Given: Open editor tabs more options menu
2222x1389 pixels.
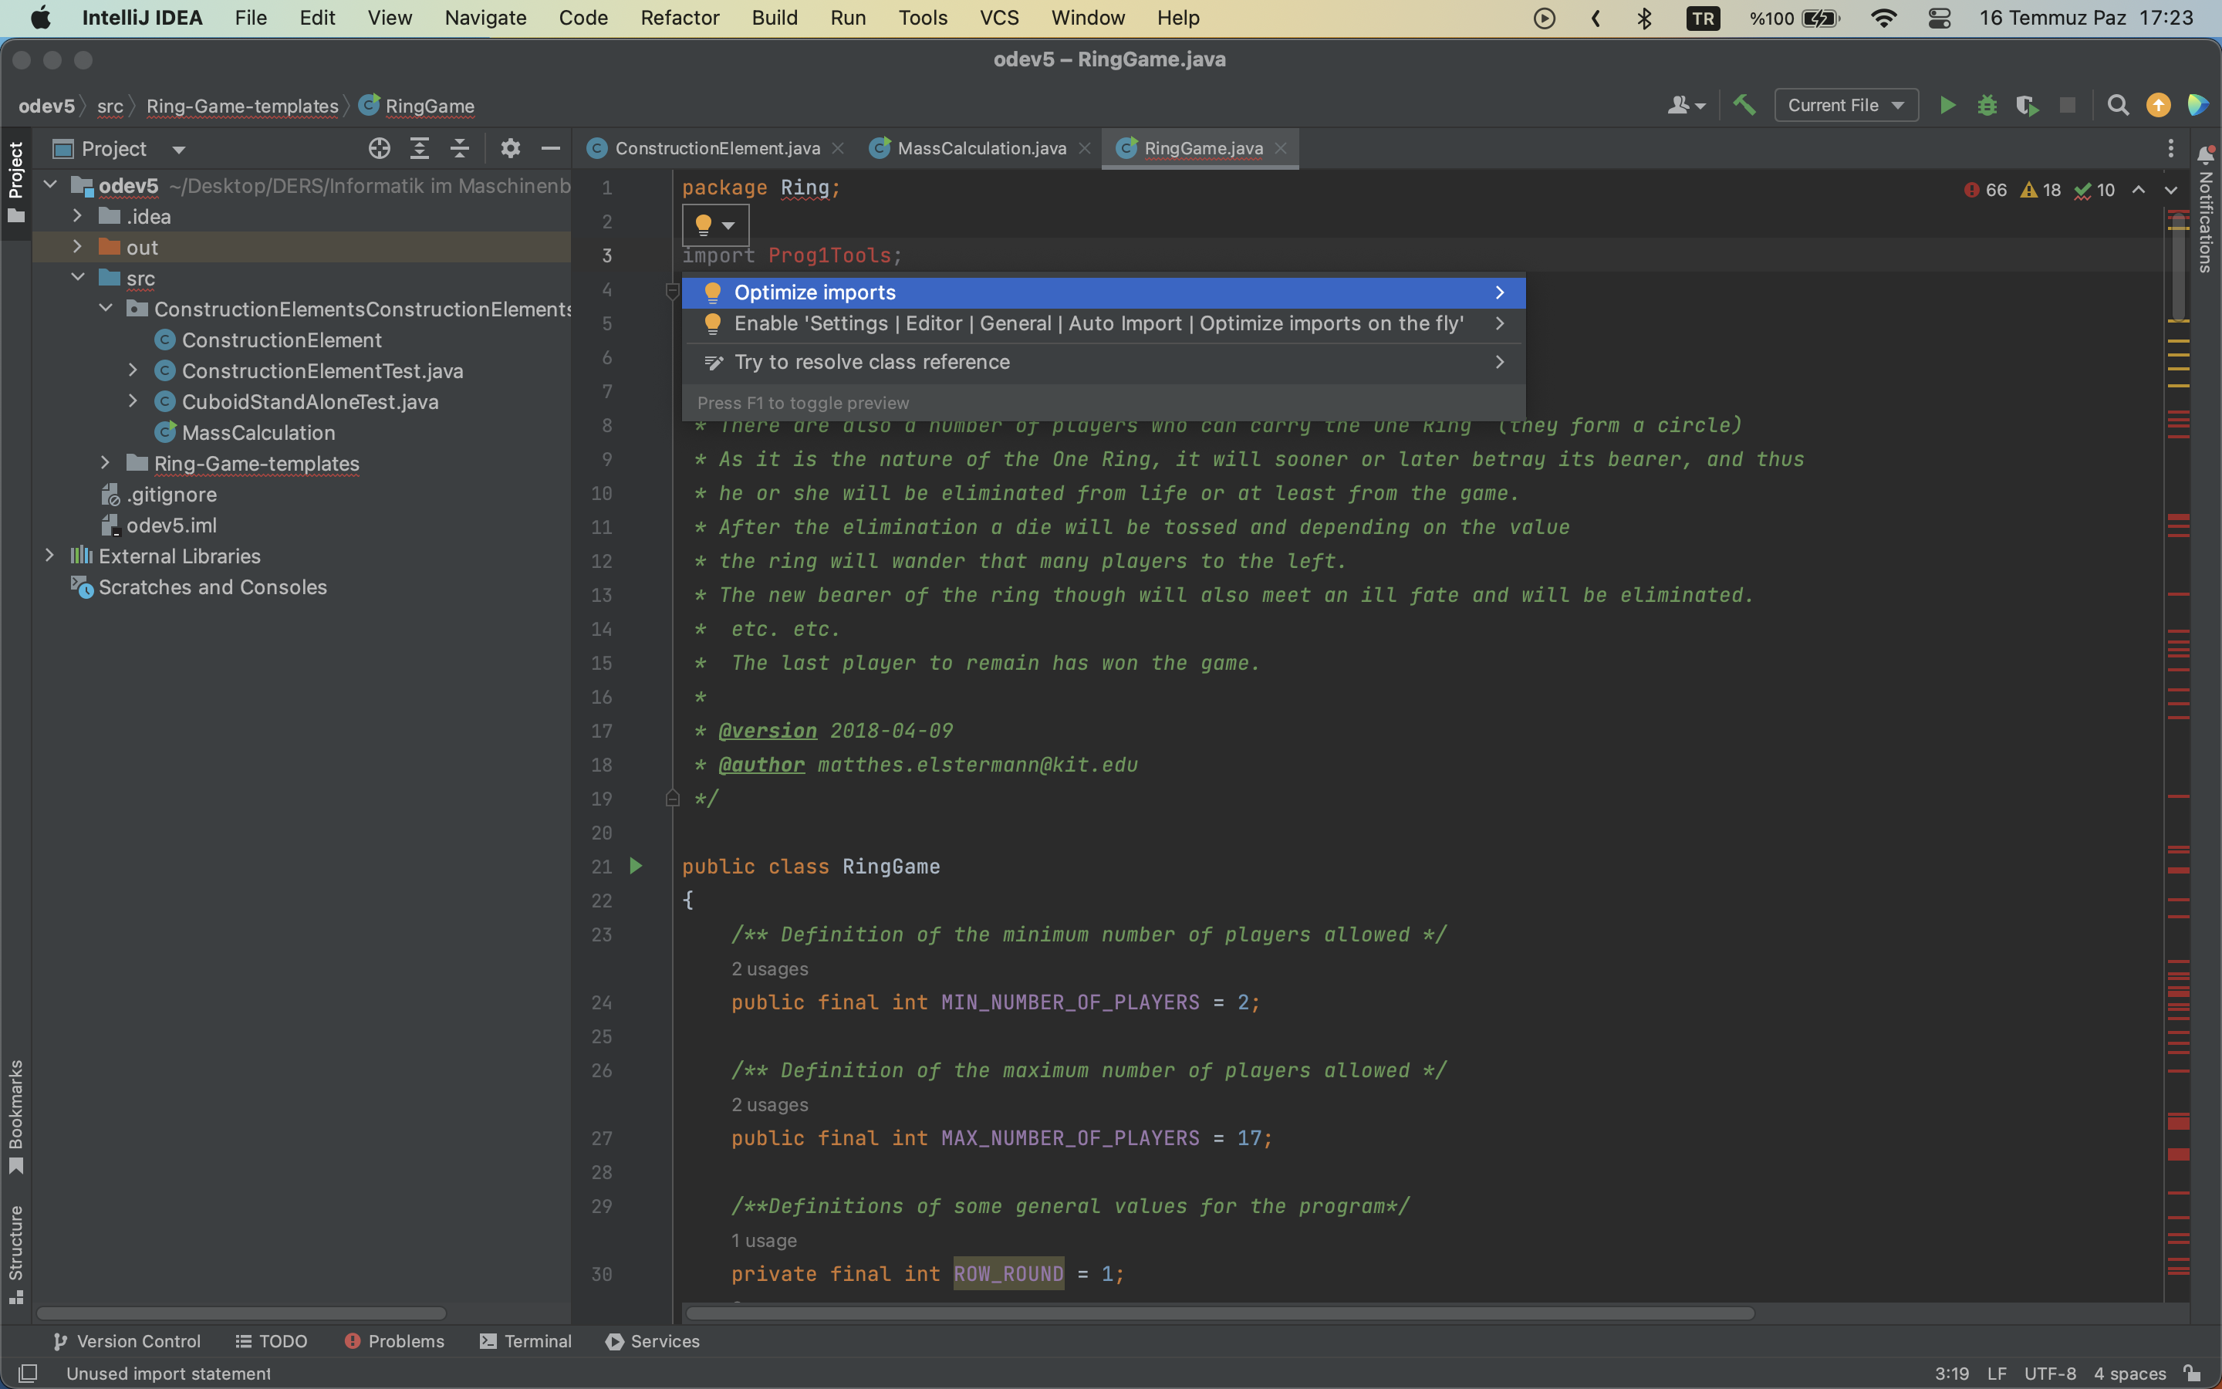Looking at the screenshot, I should tap(2170, 148).
